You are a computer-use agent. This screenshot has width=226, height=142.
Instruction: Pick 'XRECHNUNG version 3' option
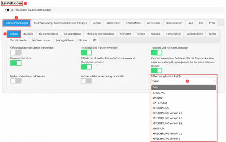click(x=183, y=139)
